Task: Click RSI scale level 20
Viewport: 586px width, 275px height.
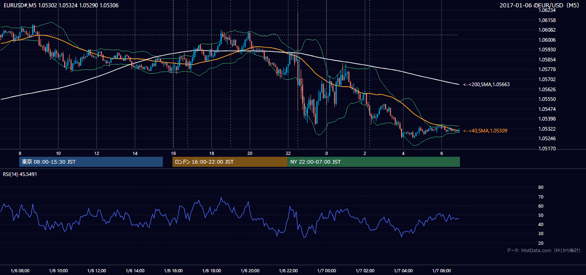Action: (541, 243)
